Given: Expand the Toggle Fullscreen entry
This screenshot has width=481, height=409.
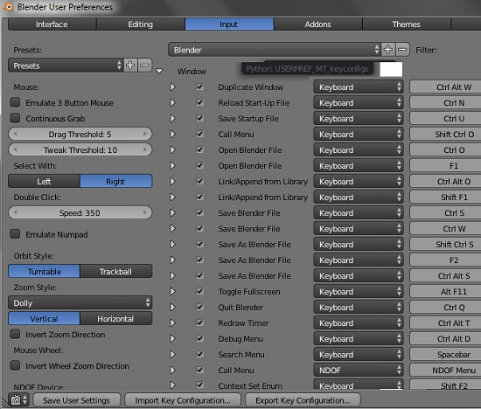Looking at the screenshot, I should click(172, 291).
